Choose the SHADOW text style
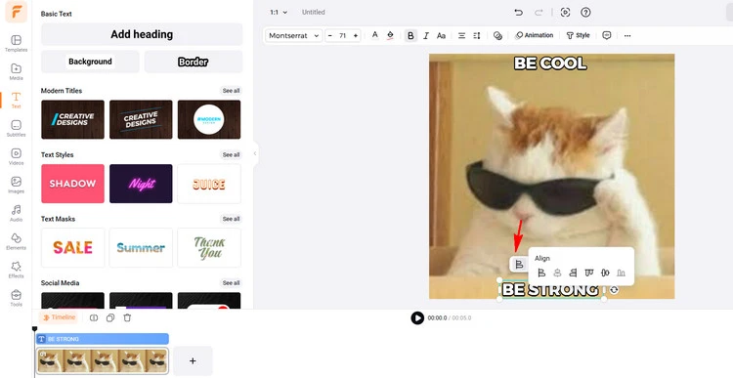Viewport: 733px width, 378px height. [x=72, y=184]
